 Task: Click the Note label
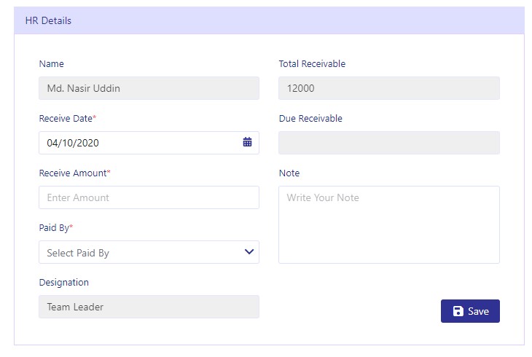[x=289, y=173]
